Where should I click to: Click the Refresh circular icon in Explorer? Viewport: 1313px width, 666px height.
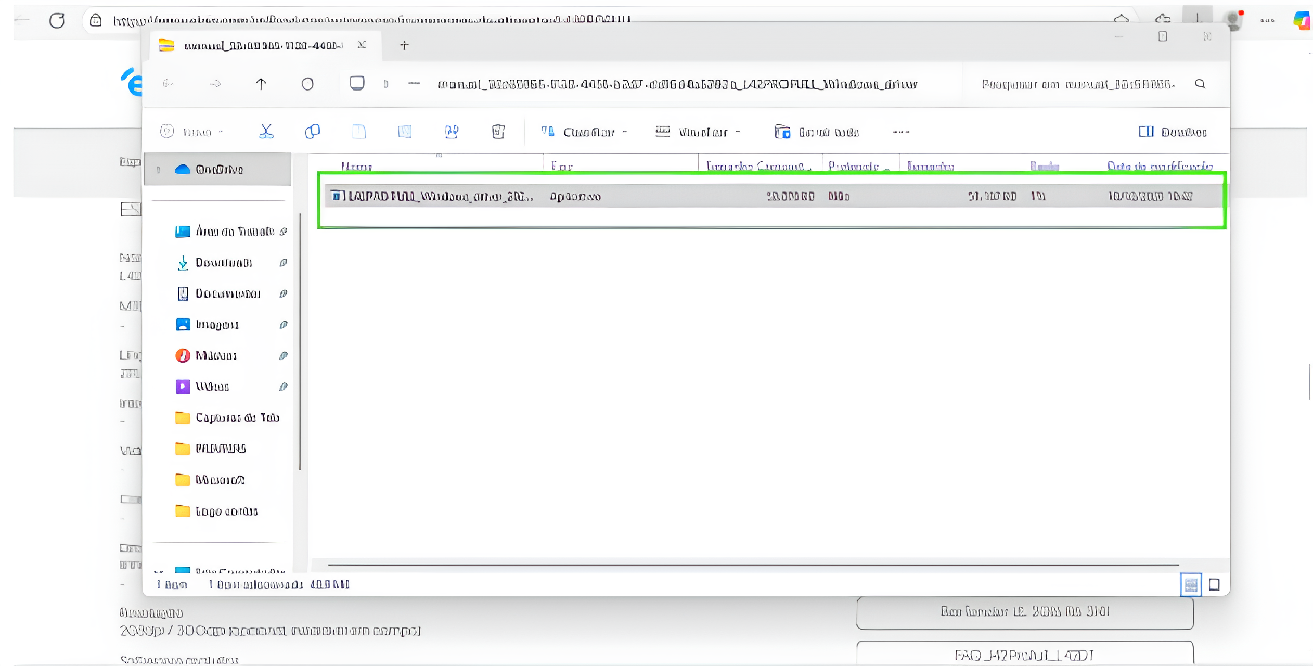pyautogui.click(x=307, y=84)
